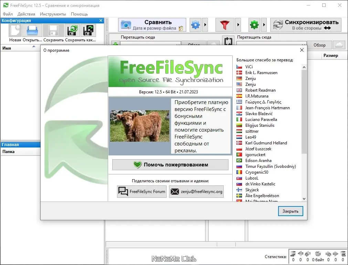Click the Сохранить floppy disk icon
The image size is (348, 265).
53,30
